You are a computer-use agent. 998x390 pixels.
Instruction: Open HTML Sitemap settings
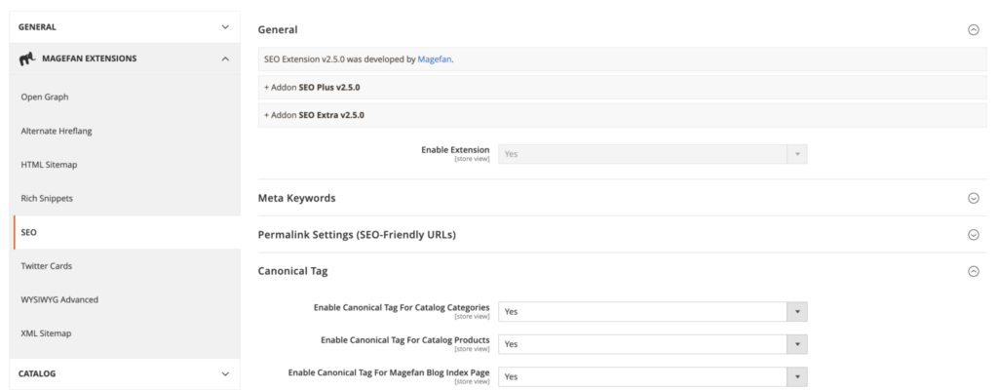click(49, 165)
